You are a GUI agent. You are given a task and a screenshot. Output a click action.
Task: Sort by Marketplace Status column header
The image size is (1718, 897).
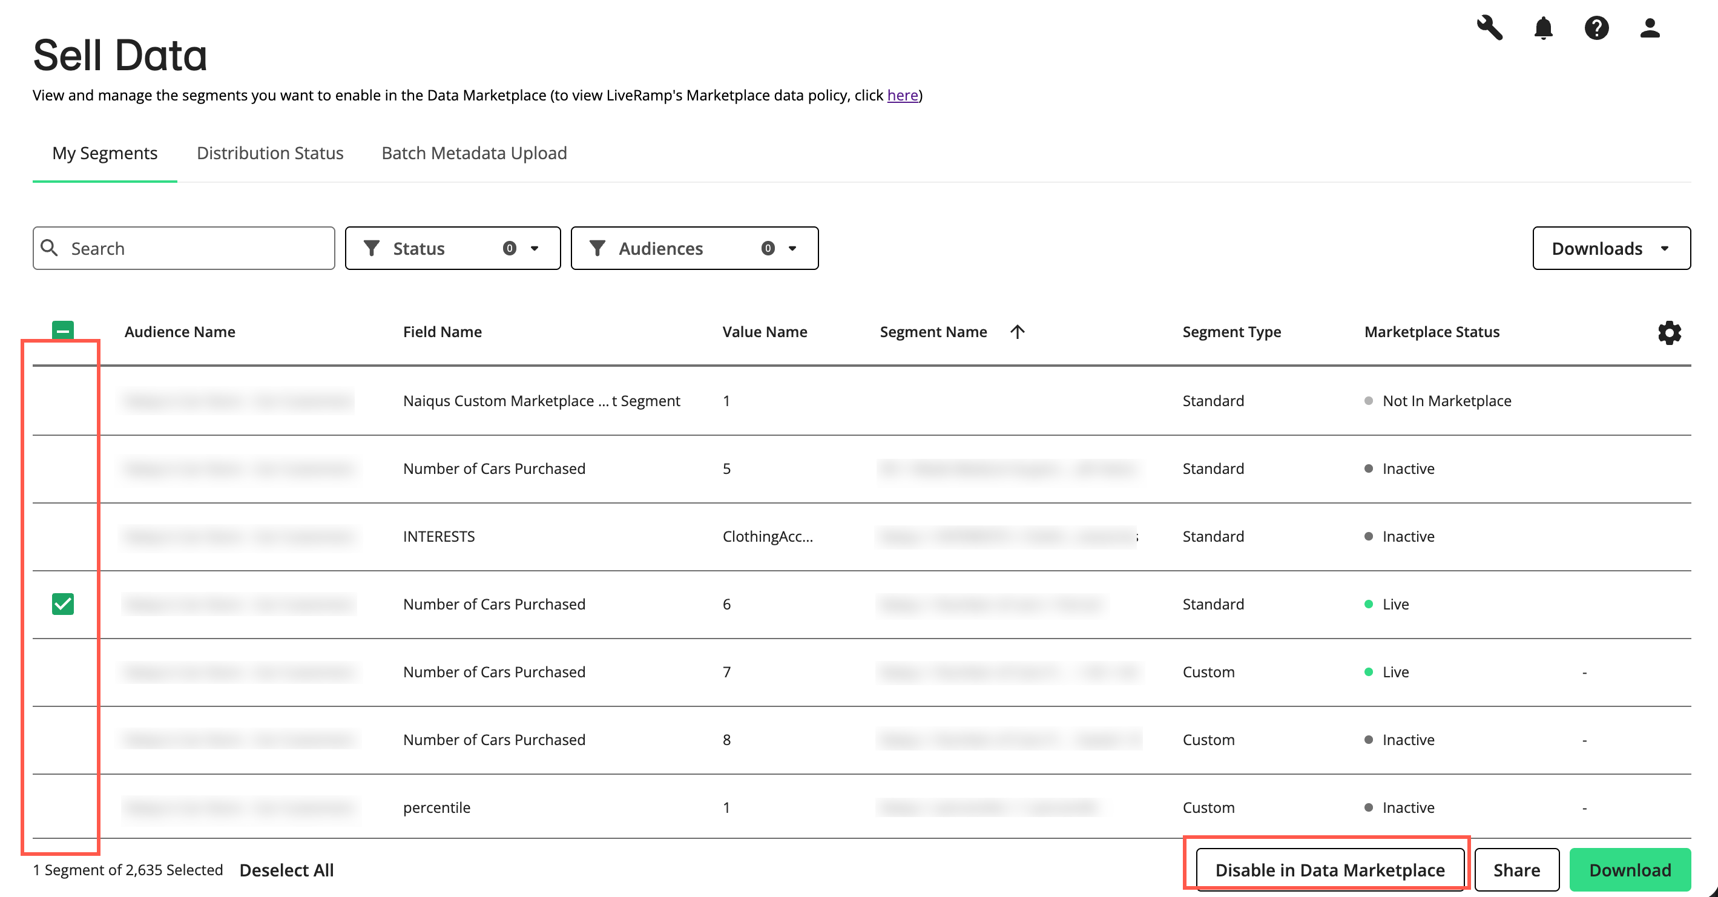click(x=1432, y=332)
